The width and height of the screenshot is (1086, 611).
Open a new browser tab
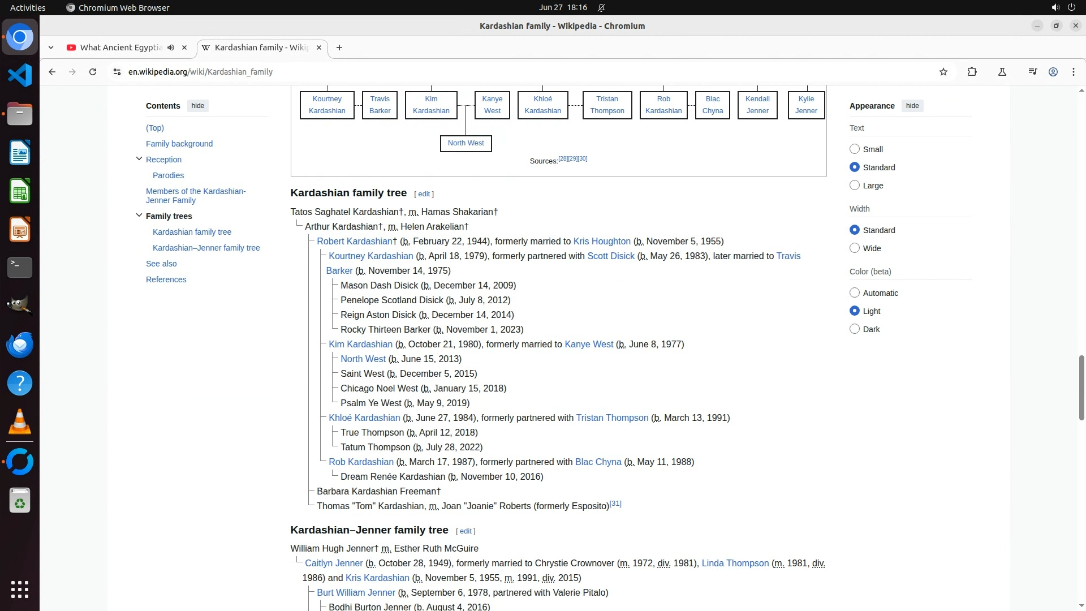point(339,48)
